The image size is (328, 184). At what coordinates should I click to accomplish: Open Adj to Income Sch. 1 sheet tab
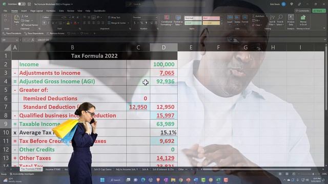pos(127,169)
